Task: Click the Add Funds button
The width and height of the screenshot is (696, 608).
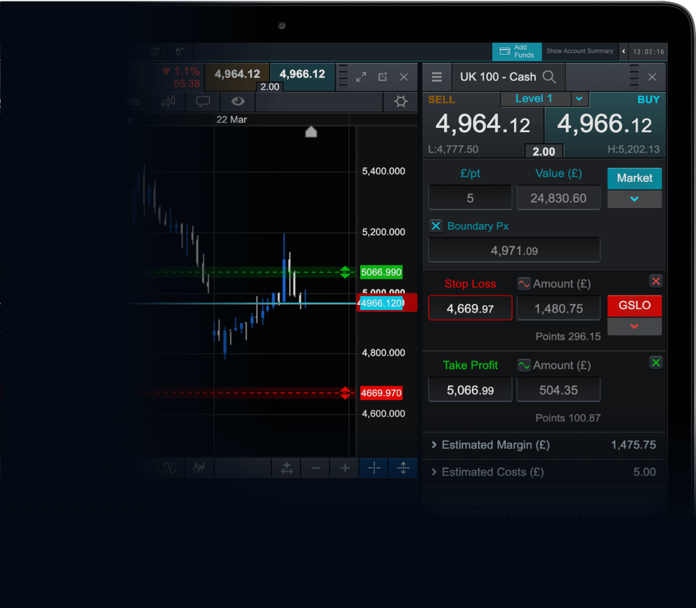Action: pyautogui.click(x=517, y=51)
